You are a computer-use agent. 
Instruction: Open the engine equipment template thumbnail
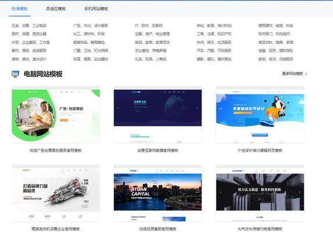tap(56, 193)
